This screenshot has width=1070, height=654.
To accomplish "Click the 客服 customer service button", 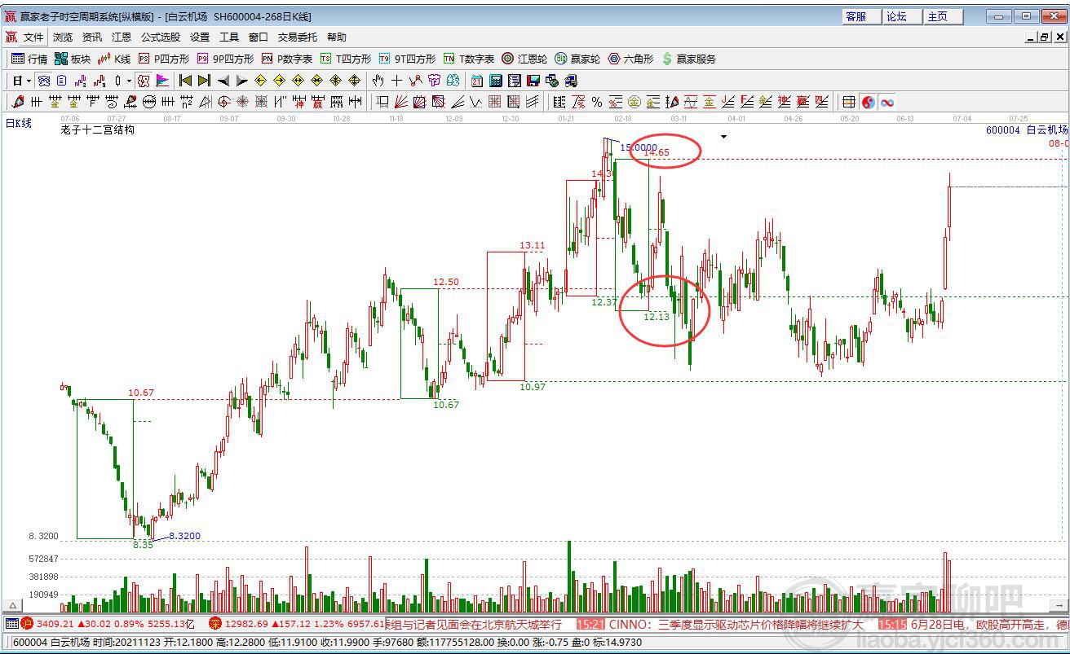I will click(862, 16).
